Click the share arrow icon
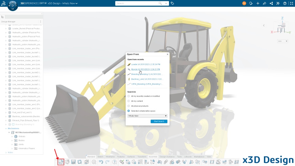The image size is (295, 166). click(x=265, y=3)
